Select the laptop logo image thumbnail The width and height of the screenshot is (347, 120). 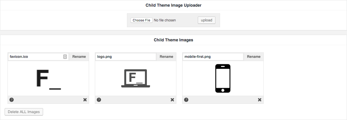(x=136, y=79)
